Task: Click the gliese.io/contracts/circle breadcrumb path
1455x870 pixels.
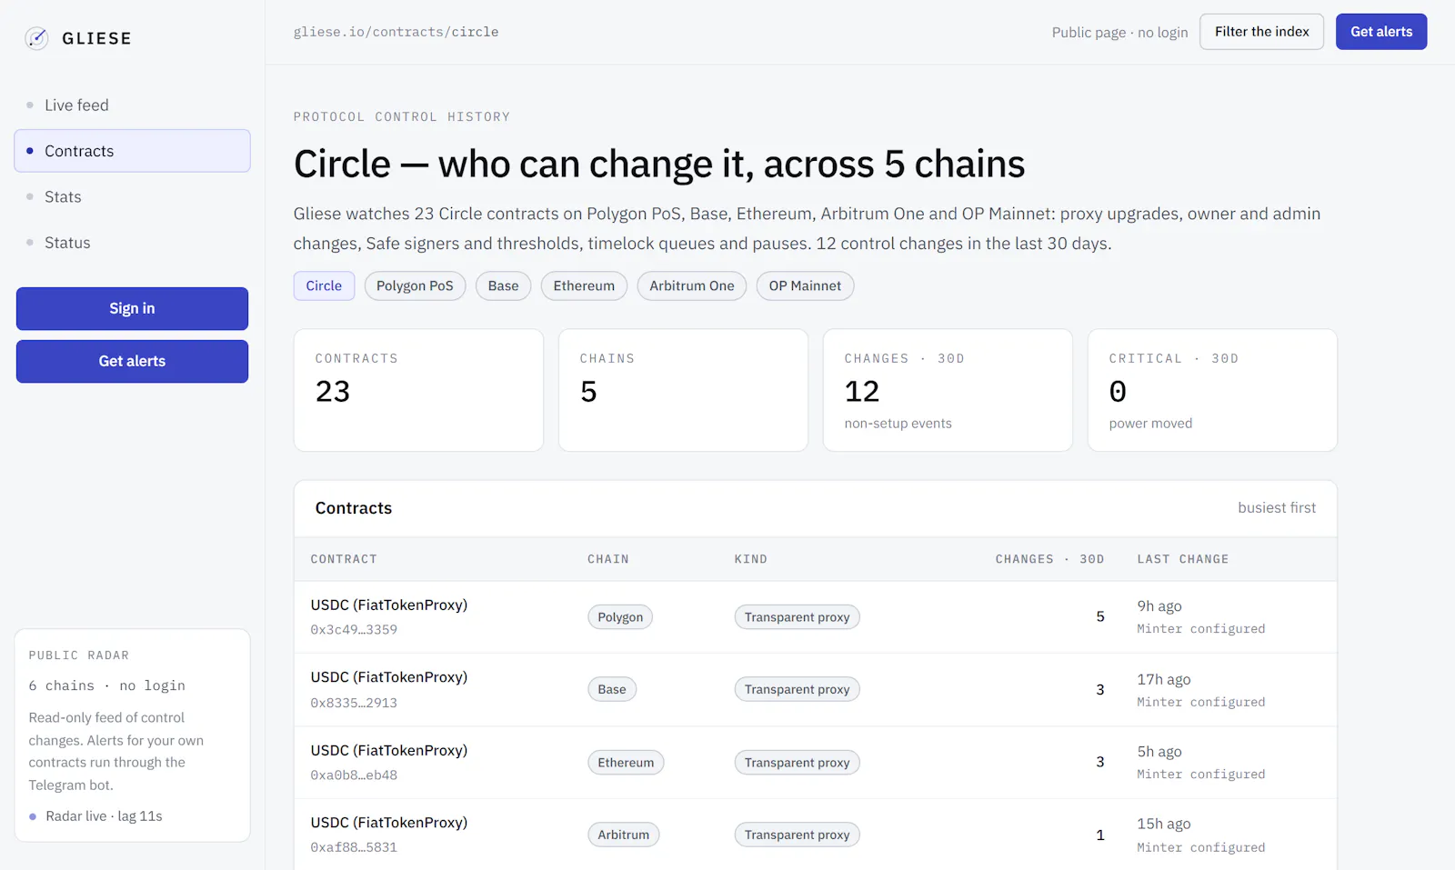Action: tap(396, 32)
